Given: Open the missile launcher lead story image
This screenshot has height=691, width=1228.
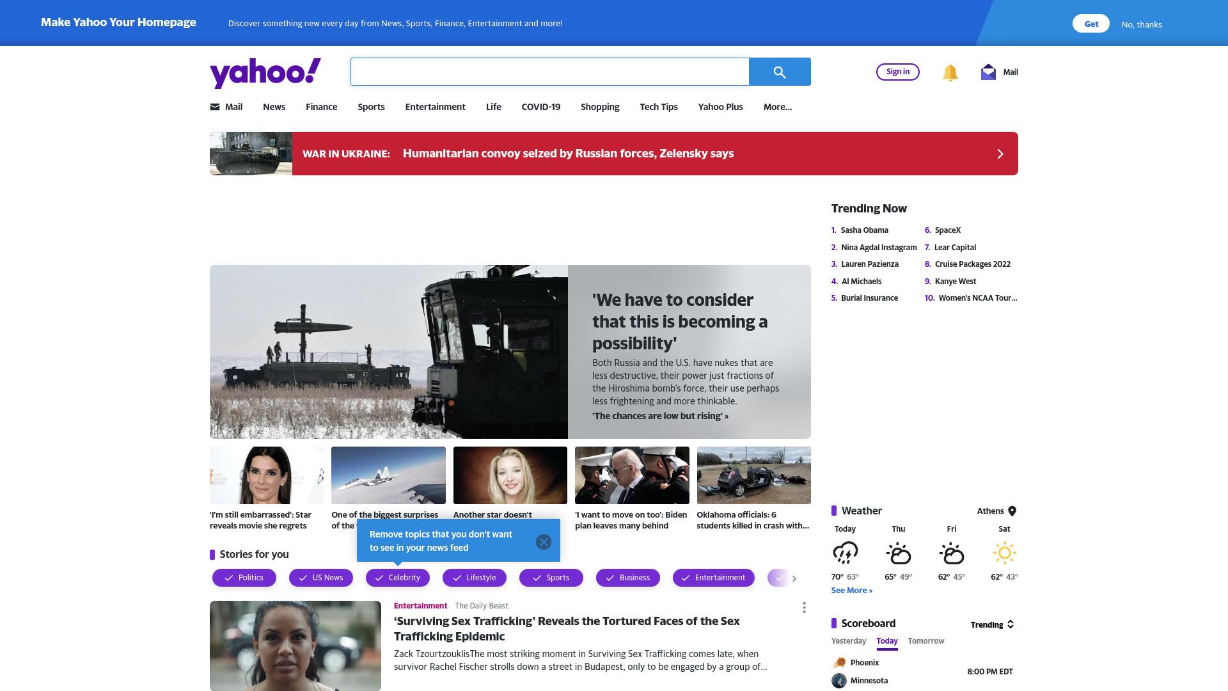Looking at the screenshot, I should (x=389, y=352).
